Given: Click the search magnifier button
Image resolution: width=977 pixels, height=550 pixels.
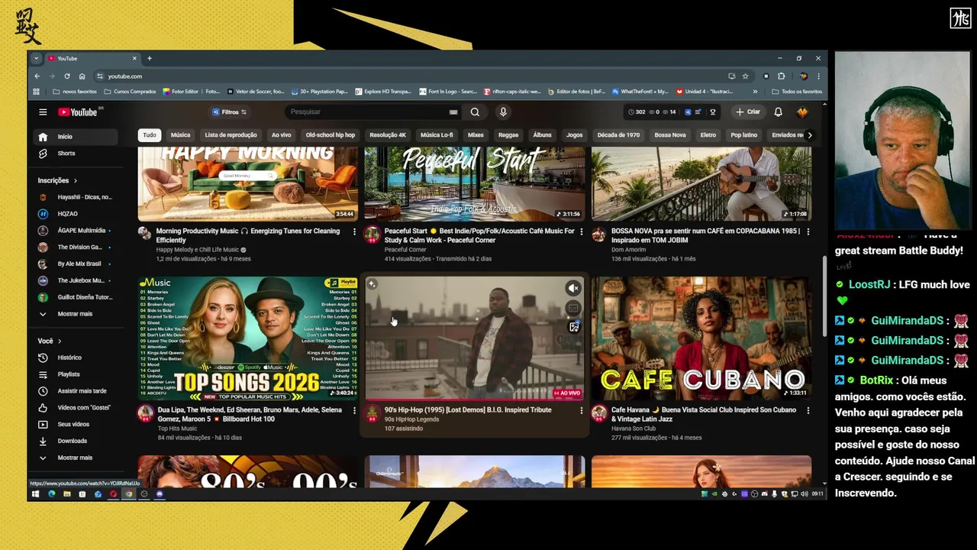Looking at the screenshot, I should pos(475,112).
